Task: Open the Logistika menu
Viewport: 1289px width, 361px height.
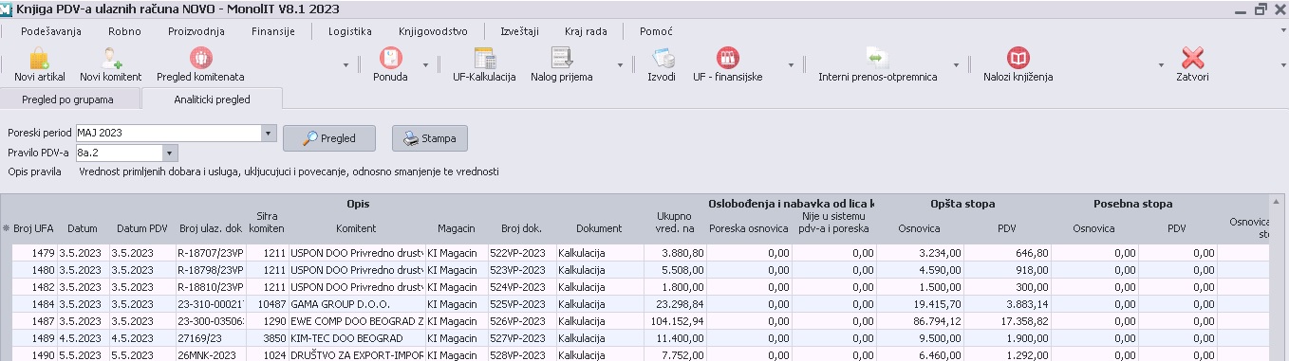Action: click(x=350, y=31)
